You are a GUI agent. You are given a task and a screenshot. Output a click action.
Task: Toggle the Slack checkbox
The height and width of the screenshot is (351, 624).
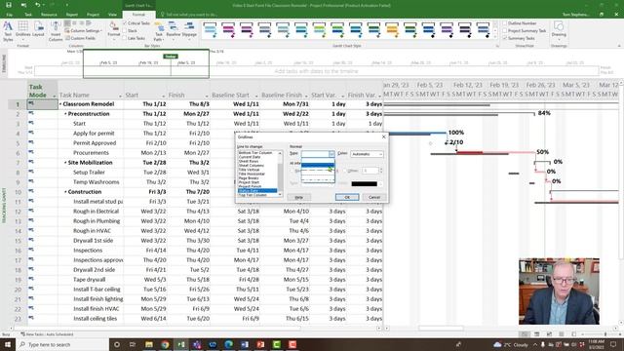pyautogui.click(x=125, y=30)
